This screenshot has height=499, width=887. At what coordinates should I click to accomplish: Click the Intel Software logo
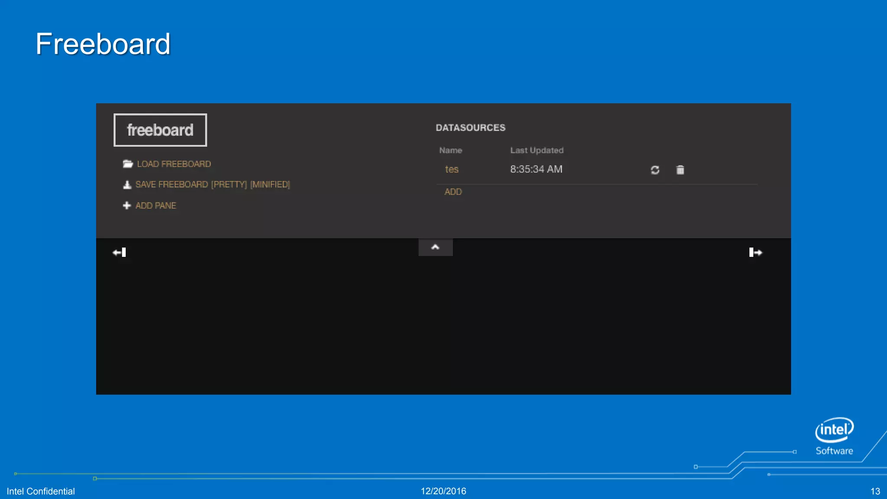click(x=835, y=436)
